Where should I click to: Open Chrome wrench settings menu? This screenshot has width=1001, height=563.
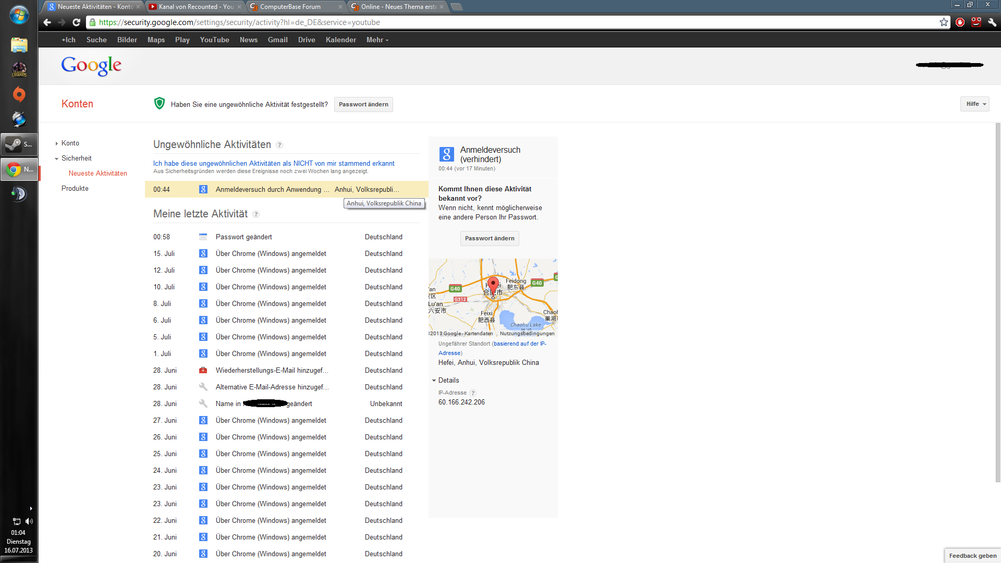(992, 22)
